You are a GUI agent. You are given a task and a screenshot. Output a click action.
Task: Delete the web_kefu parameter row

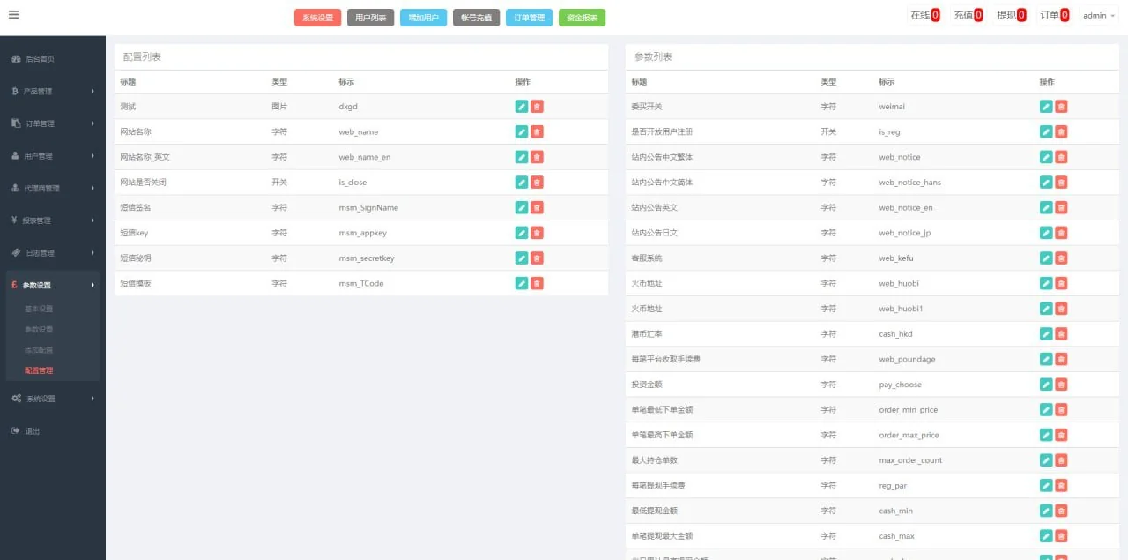[1061, 258]
